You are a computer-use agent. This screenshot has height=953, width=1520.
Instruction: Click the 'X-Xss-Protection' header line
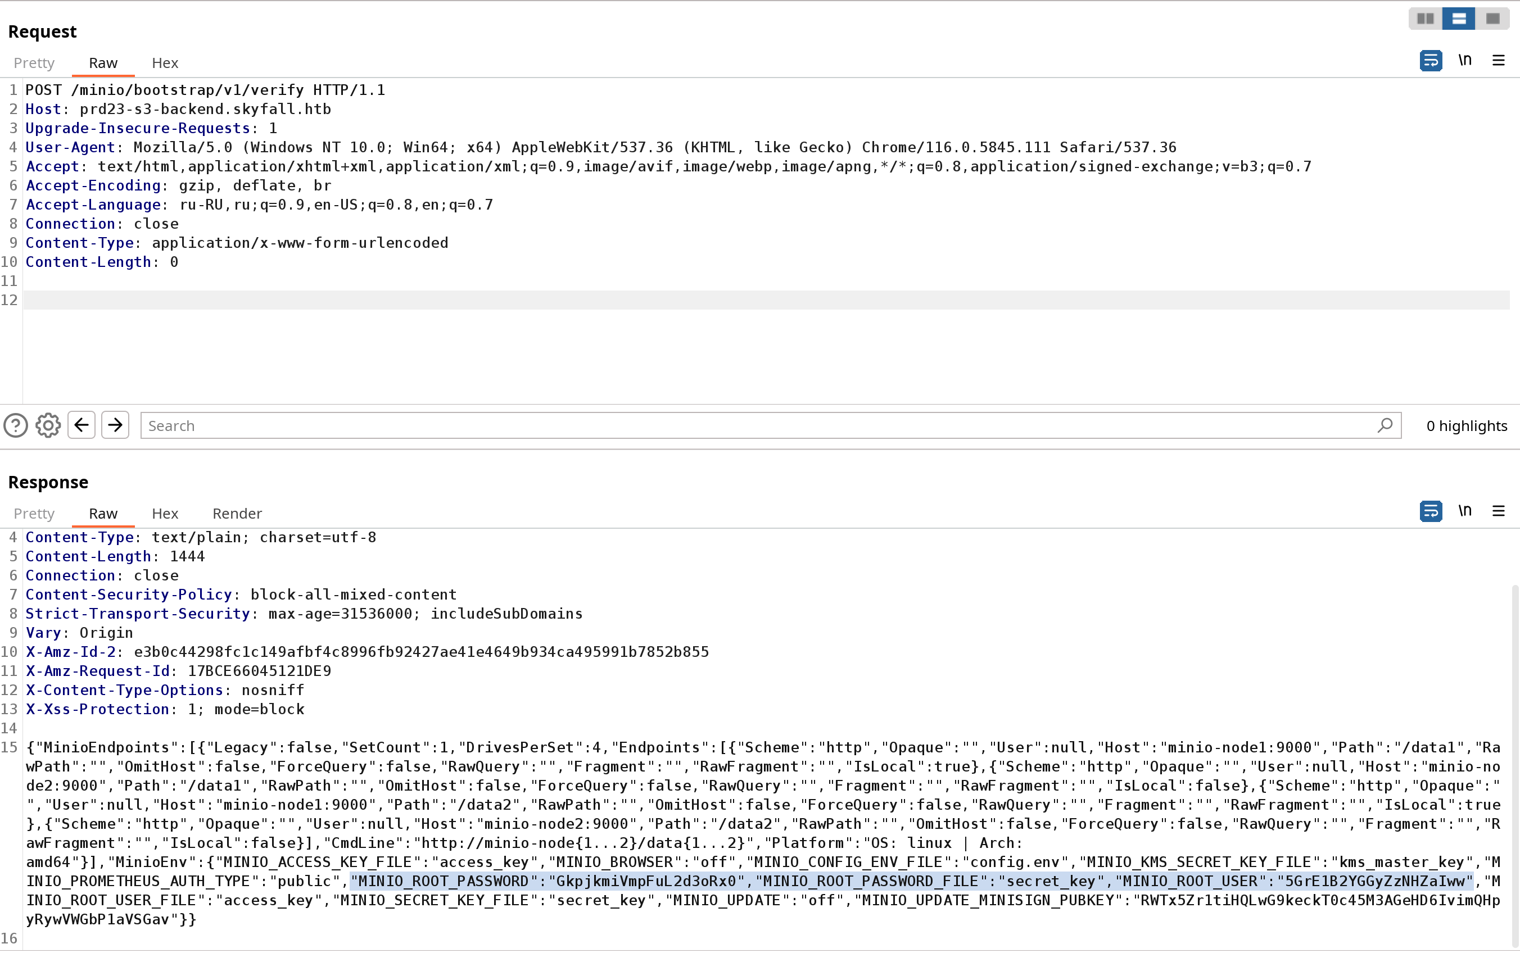pos(165,710)
